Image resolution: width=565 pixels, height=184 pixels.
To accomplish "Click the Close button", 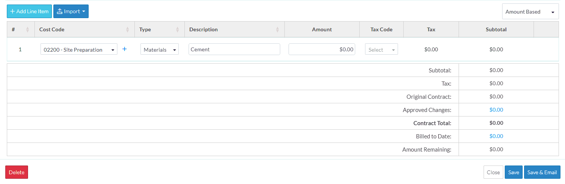I will pos(493,172).
